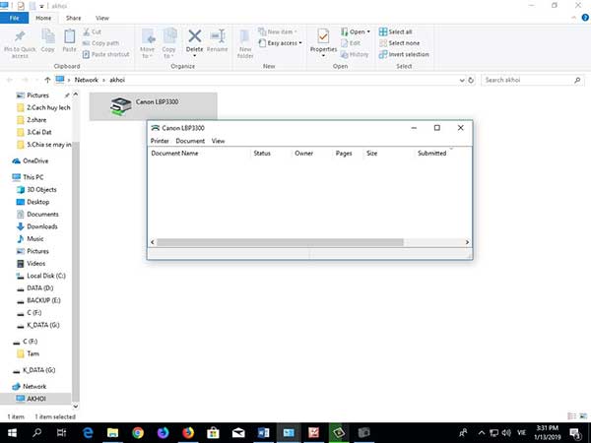Click the search magnifier in Search akhoi box
This screenshot has width=591, height=443.
click(577, 80)
